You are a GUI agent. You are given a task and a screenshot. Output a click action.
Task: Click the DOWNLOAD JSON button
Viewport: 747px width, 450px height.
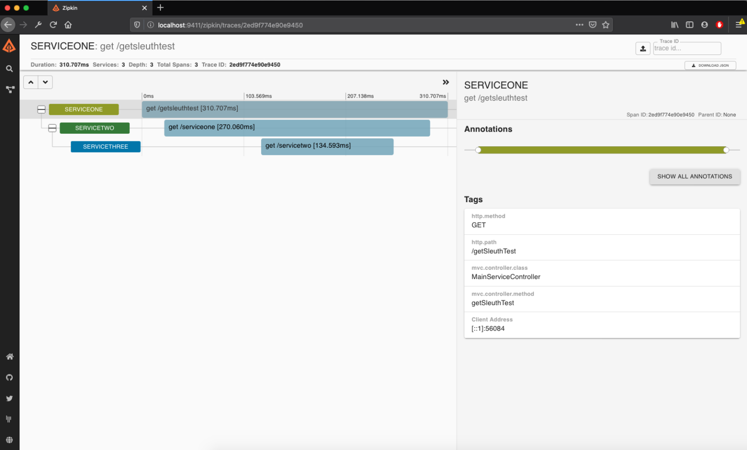[x=710, y=65]
